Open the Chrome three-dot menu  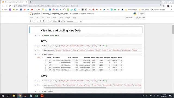172,6
